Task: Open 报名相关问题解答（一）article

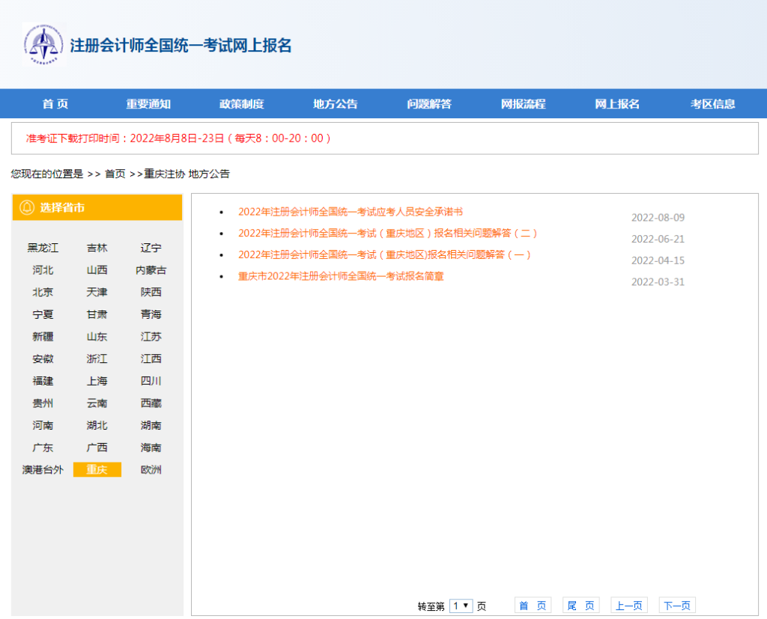Action: click(x=384, y=254)
